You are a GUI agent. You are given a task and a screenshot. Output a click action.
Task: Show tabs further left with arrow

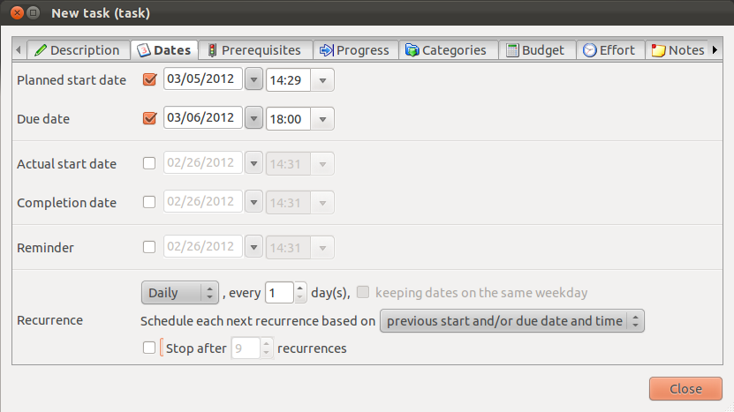(19, 49)
